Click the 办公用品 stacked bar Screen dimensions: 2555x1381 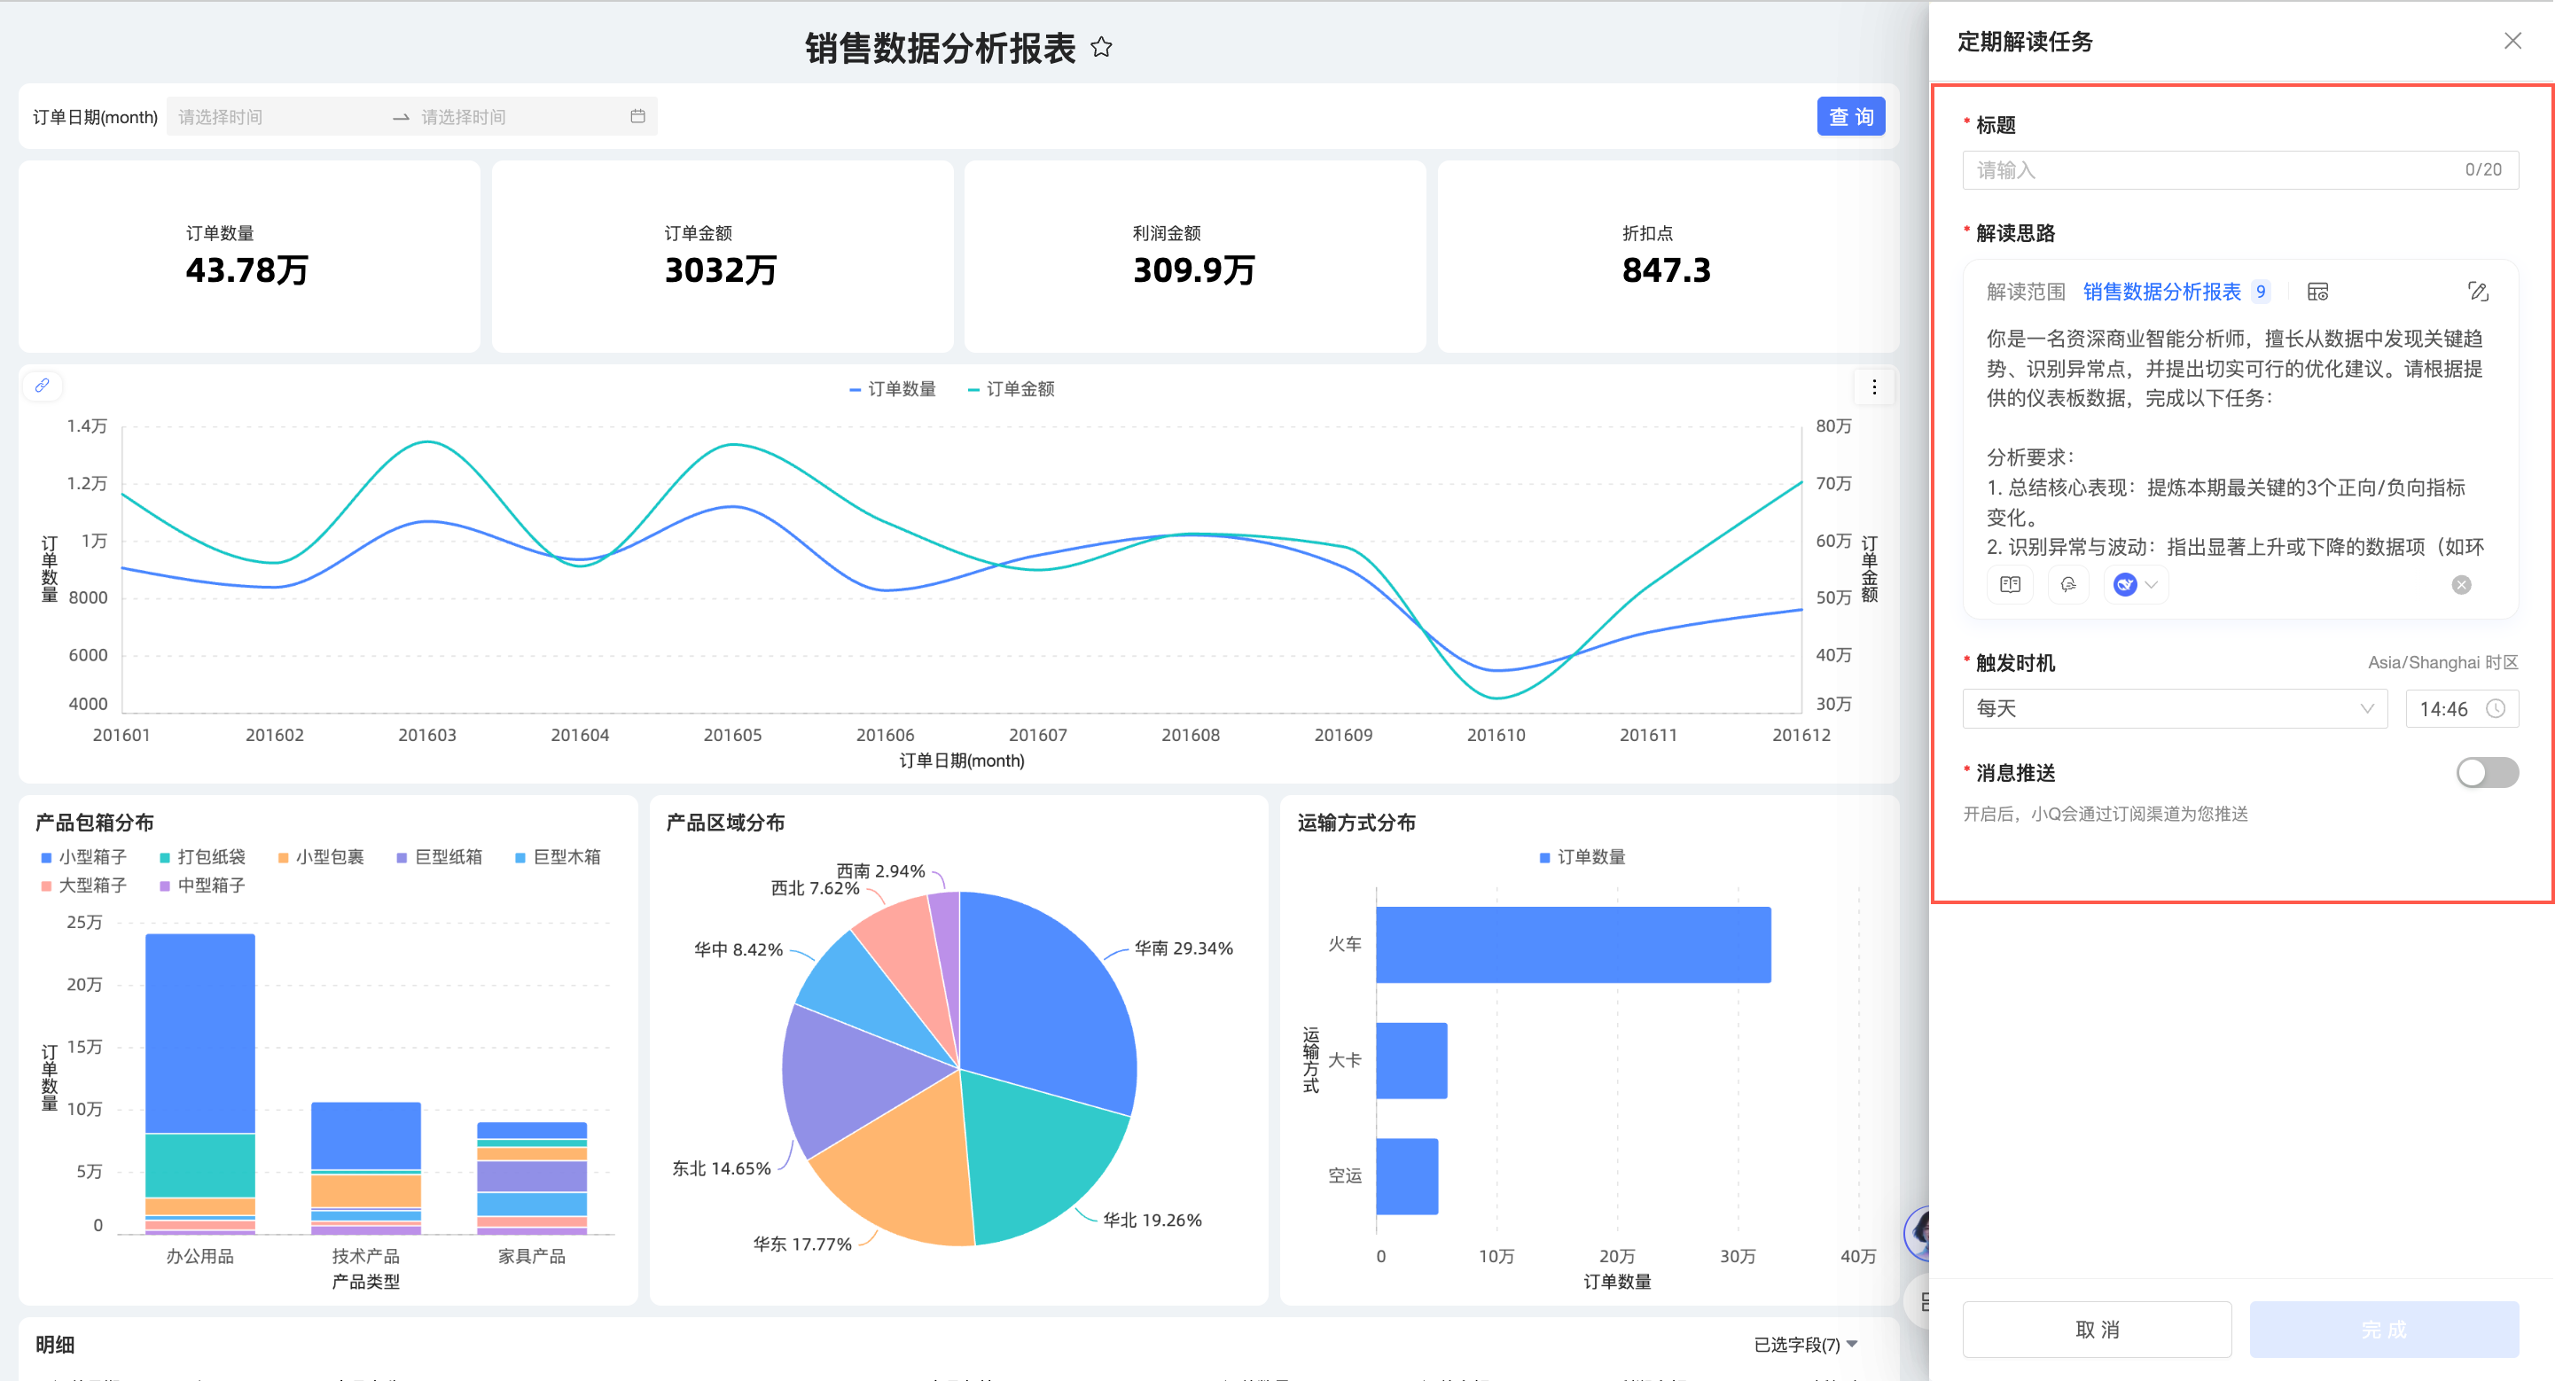[x=200, y=1083]
